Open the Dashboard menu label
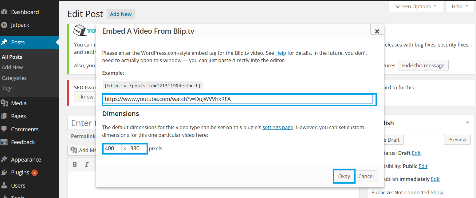476x198 pixels. pyautogui.click(x=25, y=12)
